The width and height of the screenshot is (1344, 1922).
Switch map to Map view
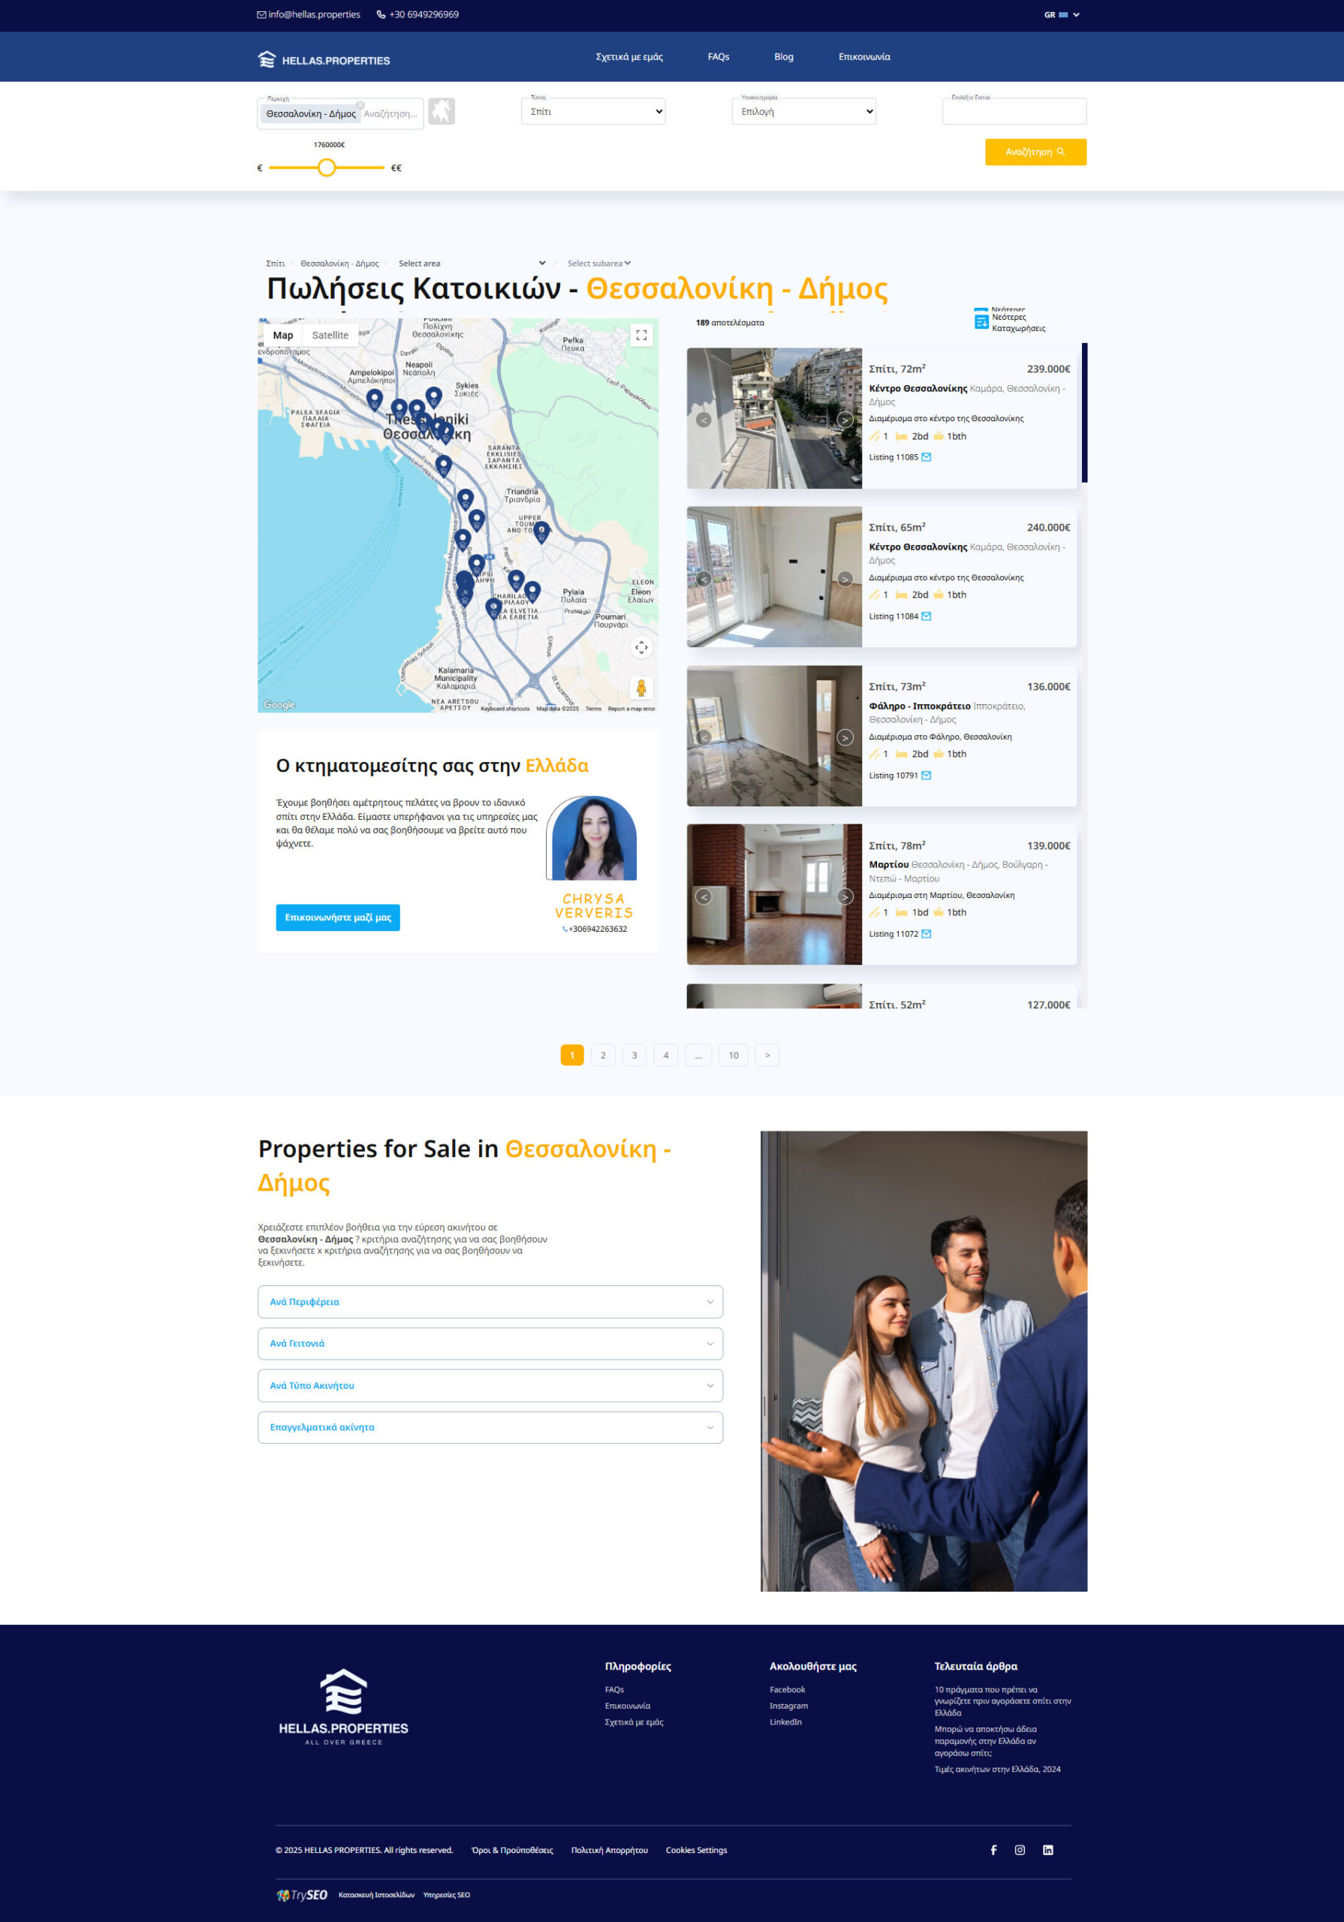[x=283, y=336]
